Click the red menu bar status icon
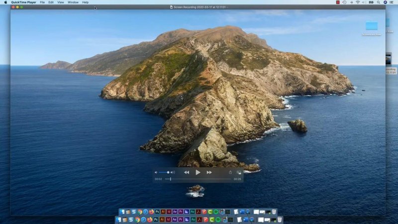This screenshot has height=224, width=398. [338, 2]
